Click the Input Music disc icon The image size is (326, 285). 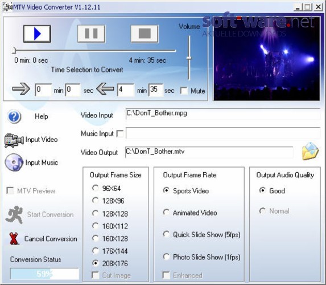tap(14, 162)
